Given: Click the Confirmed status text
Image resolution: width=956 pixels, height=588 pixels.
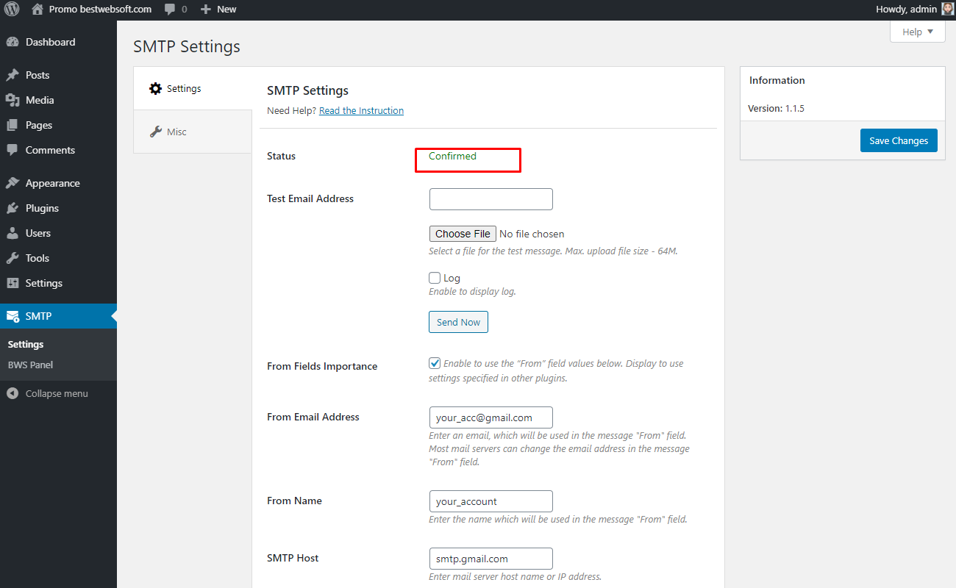Looking at the screenshot, I should (452, 156).
